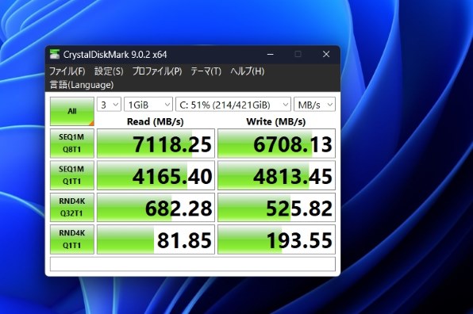Image resolution: width=473 pixels, height=314 pixels.
Task: Run the RND4K Q1T1 test
Action: coord(72,239)
